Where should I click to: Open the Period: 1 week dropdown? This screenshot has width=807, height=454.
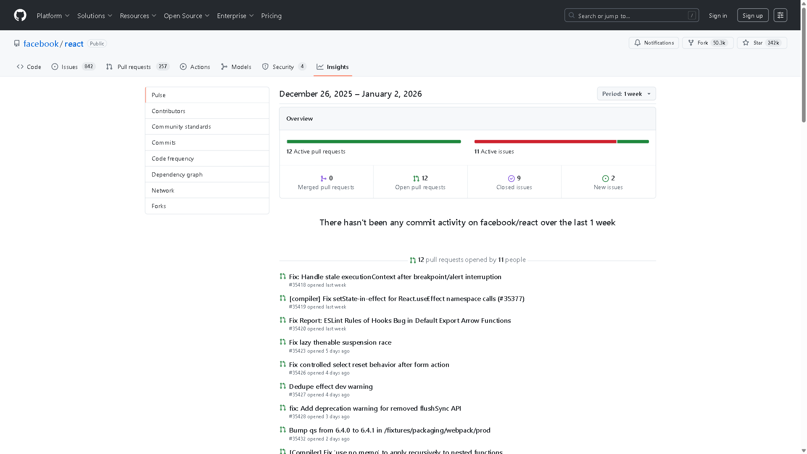click(626, 94)
